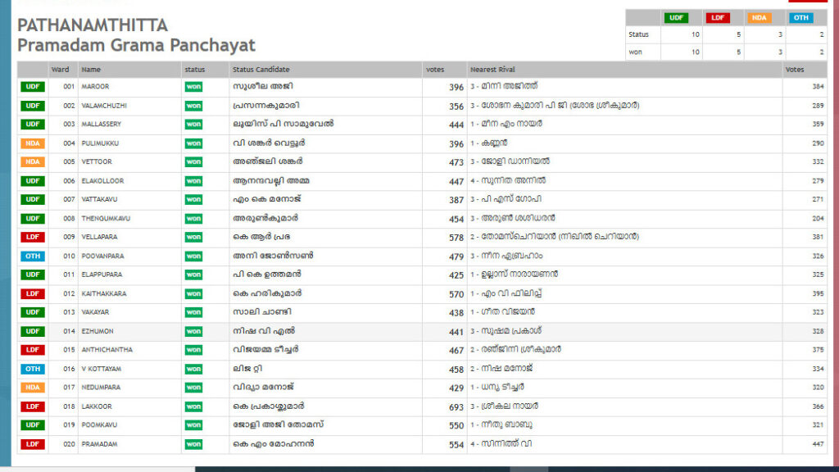Click the OTH party badge for V KOTTAYAM ward
This screenshot has height=472, width=839.
(33, 369)
